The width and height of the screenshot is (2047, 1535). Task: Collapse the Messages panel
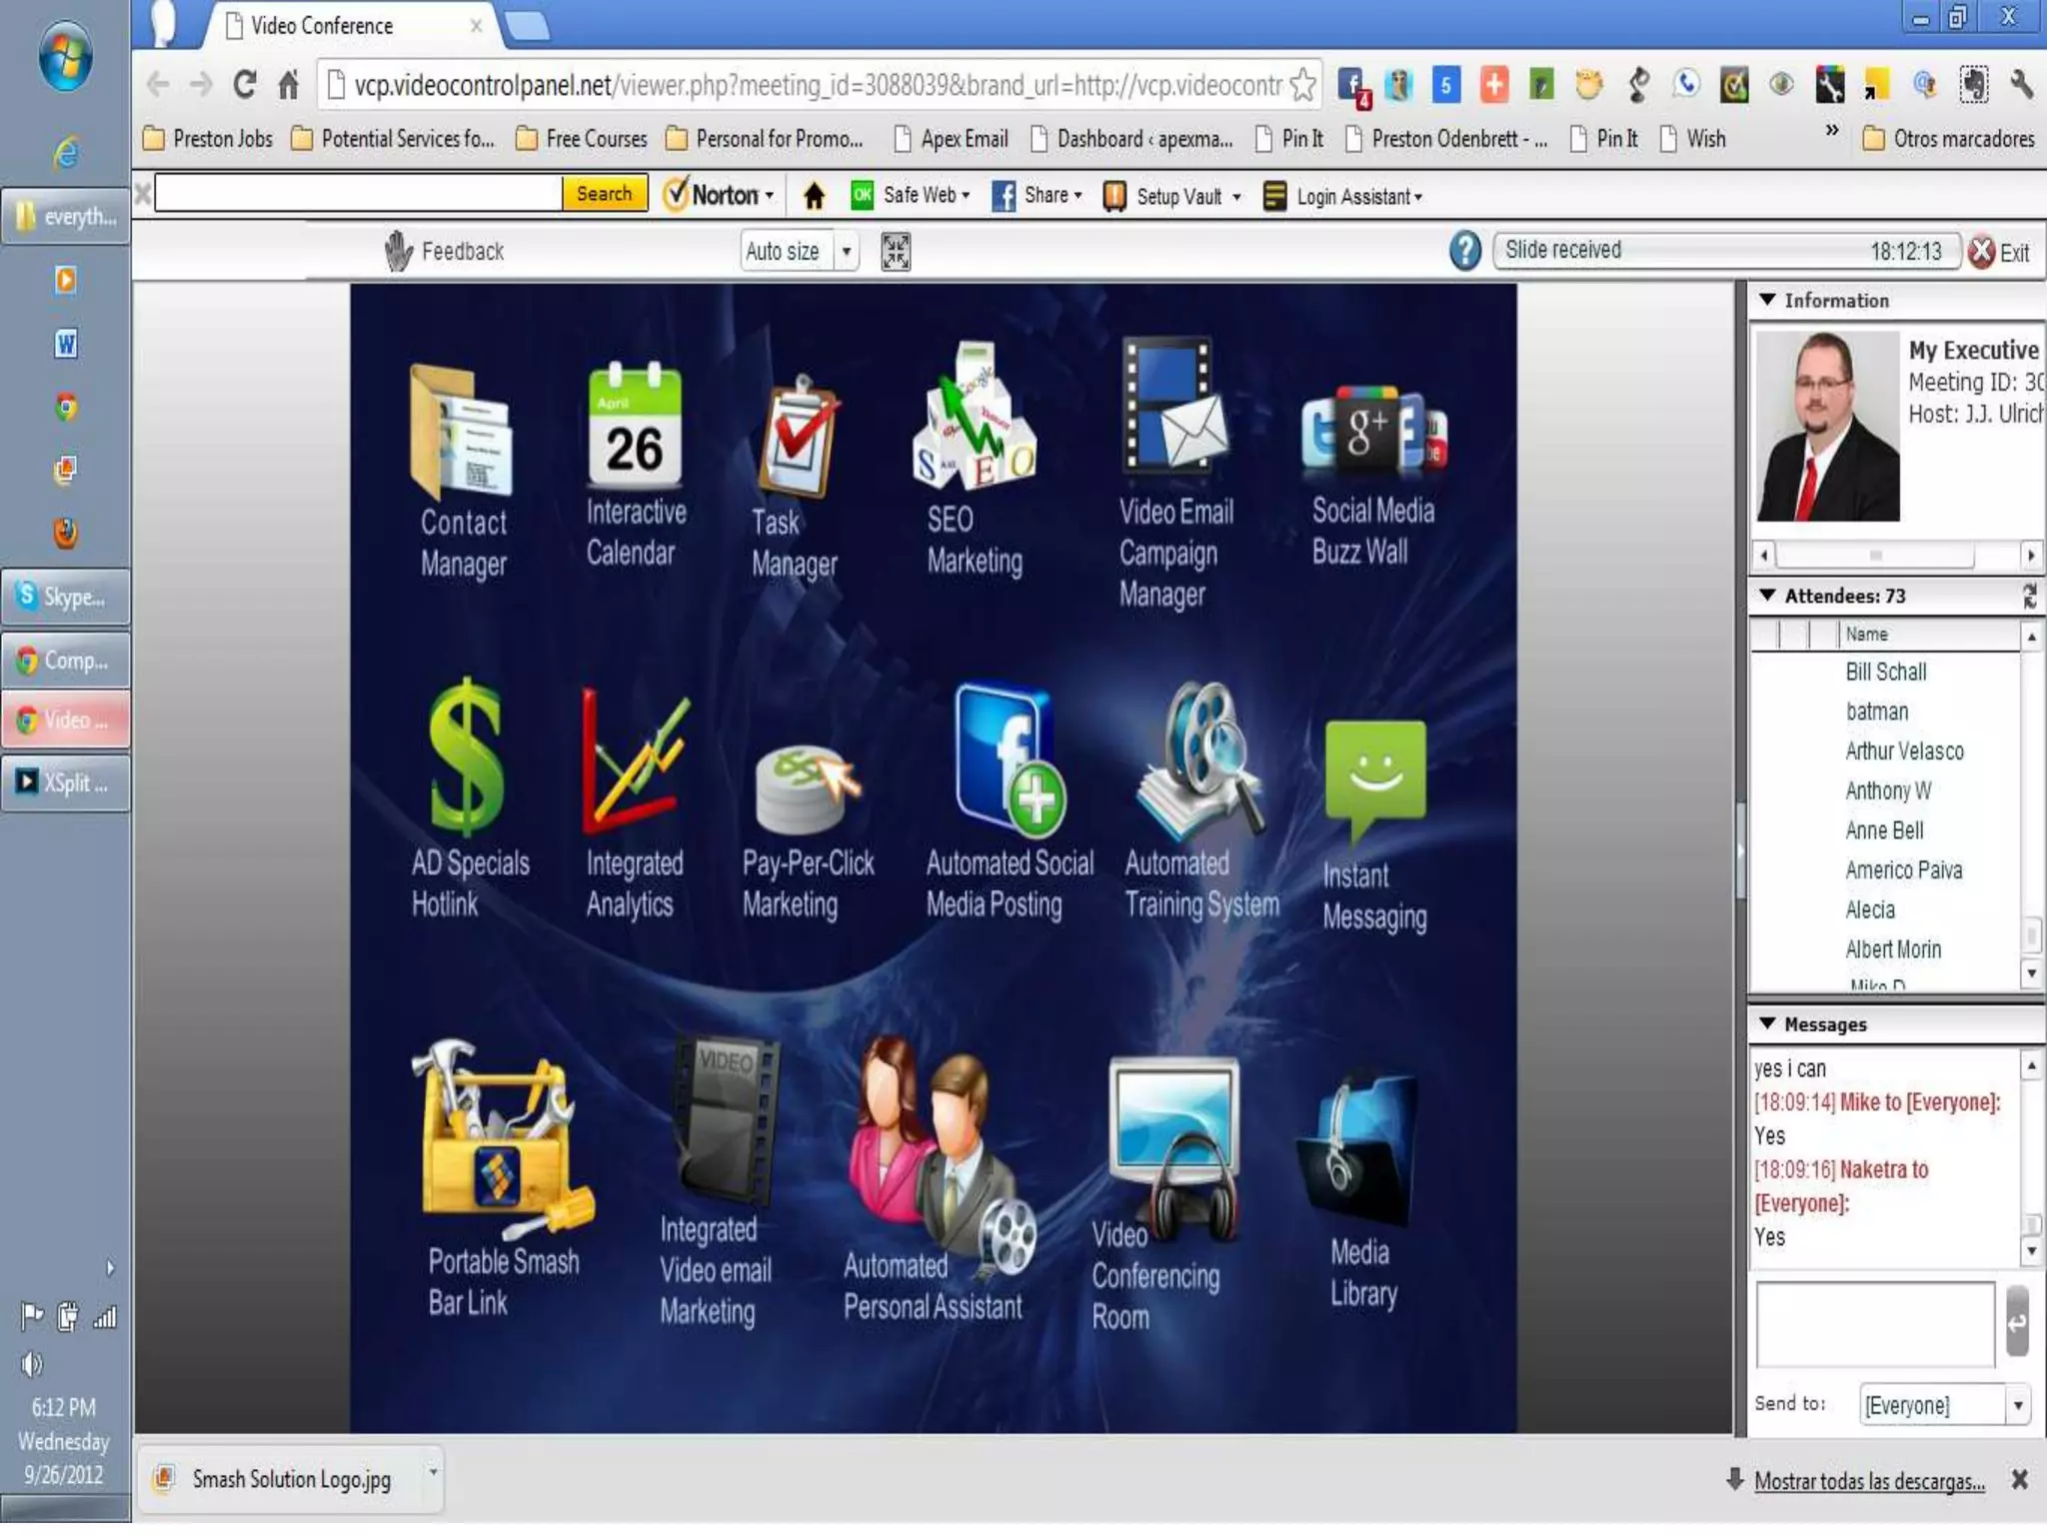1767,1024
